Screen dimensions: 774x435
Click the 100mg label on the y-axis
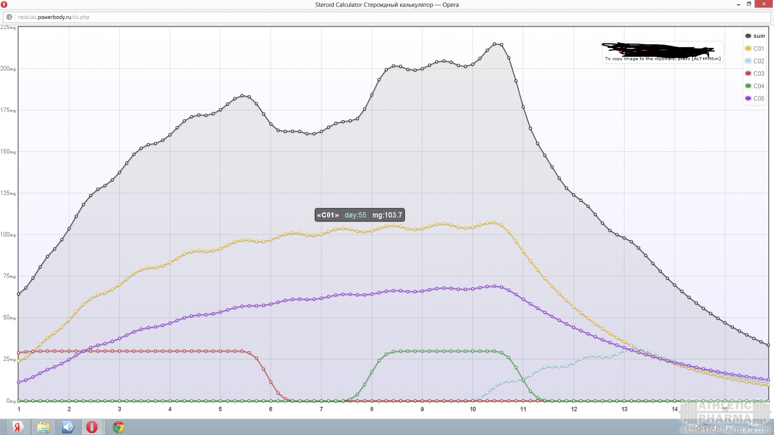8,235
